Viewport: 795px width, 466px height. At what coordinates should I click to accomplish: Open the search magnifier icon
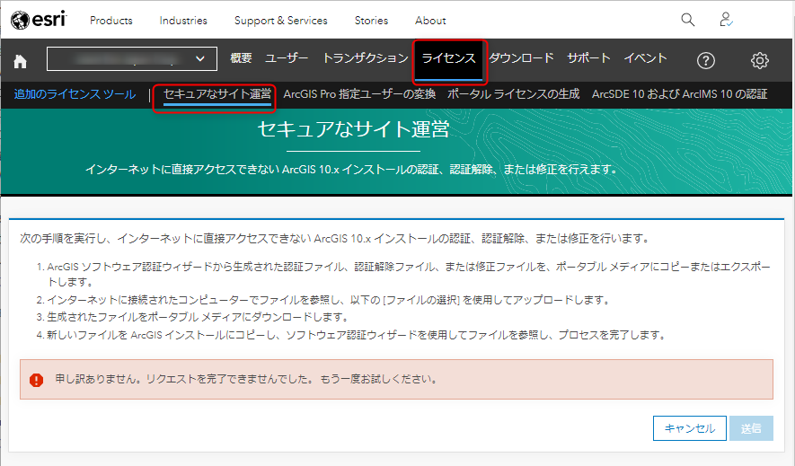pos(687,21)
